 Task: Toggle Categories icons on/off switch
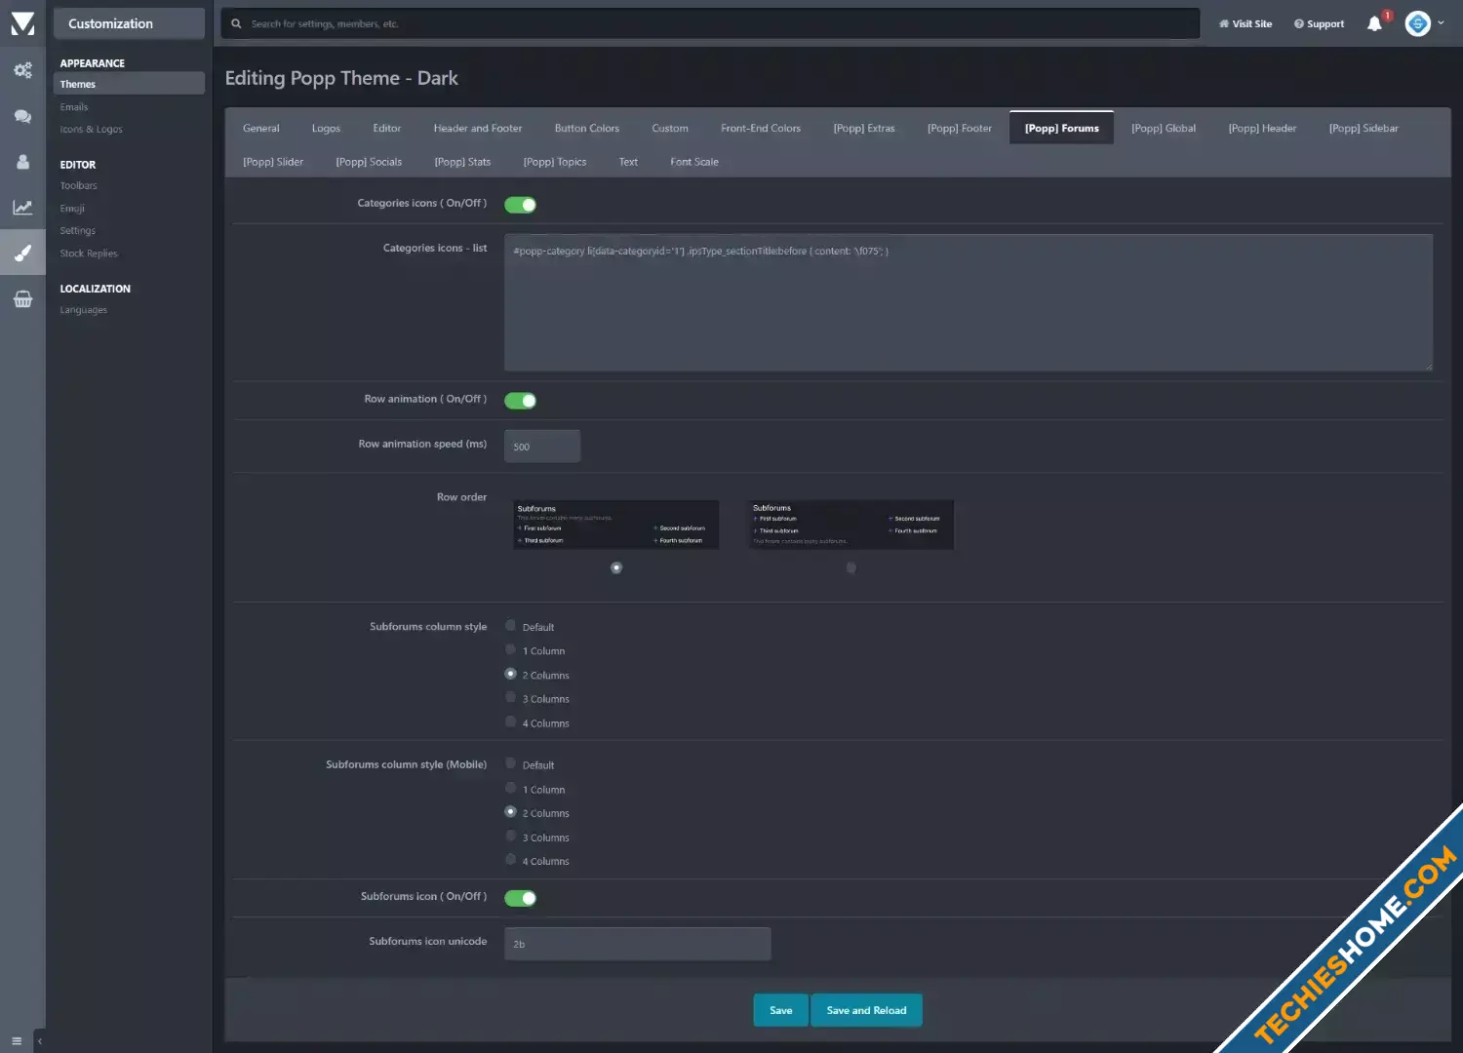(520, 205)
